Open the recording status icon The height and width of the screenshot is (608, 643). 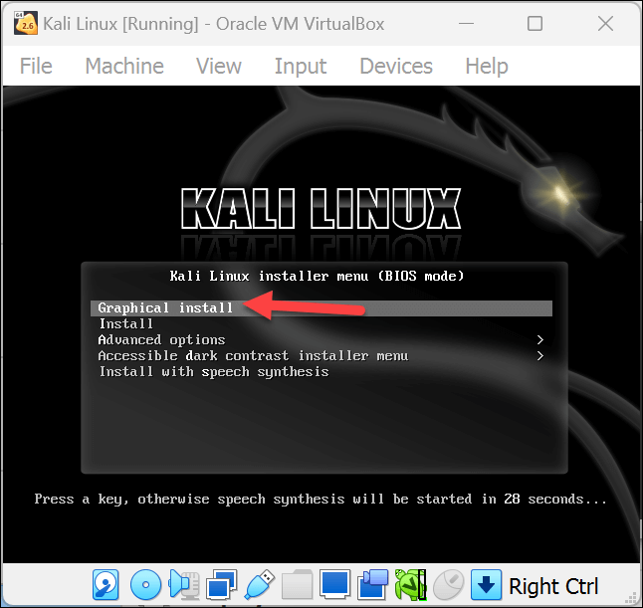tap(372, 585)
